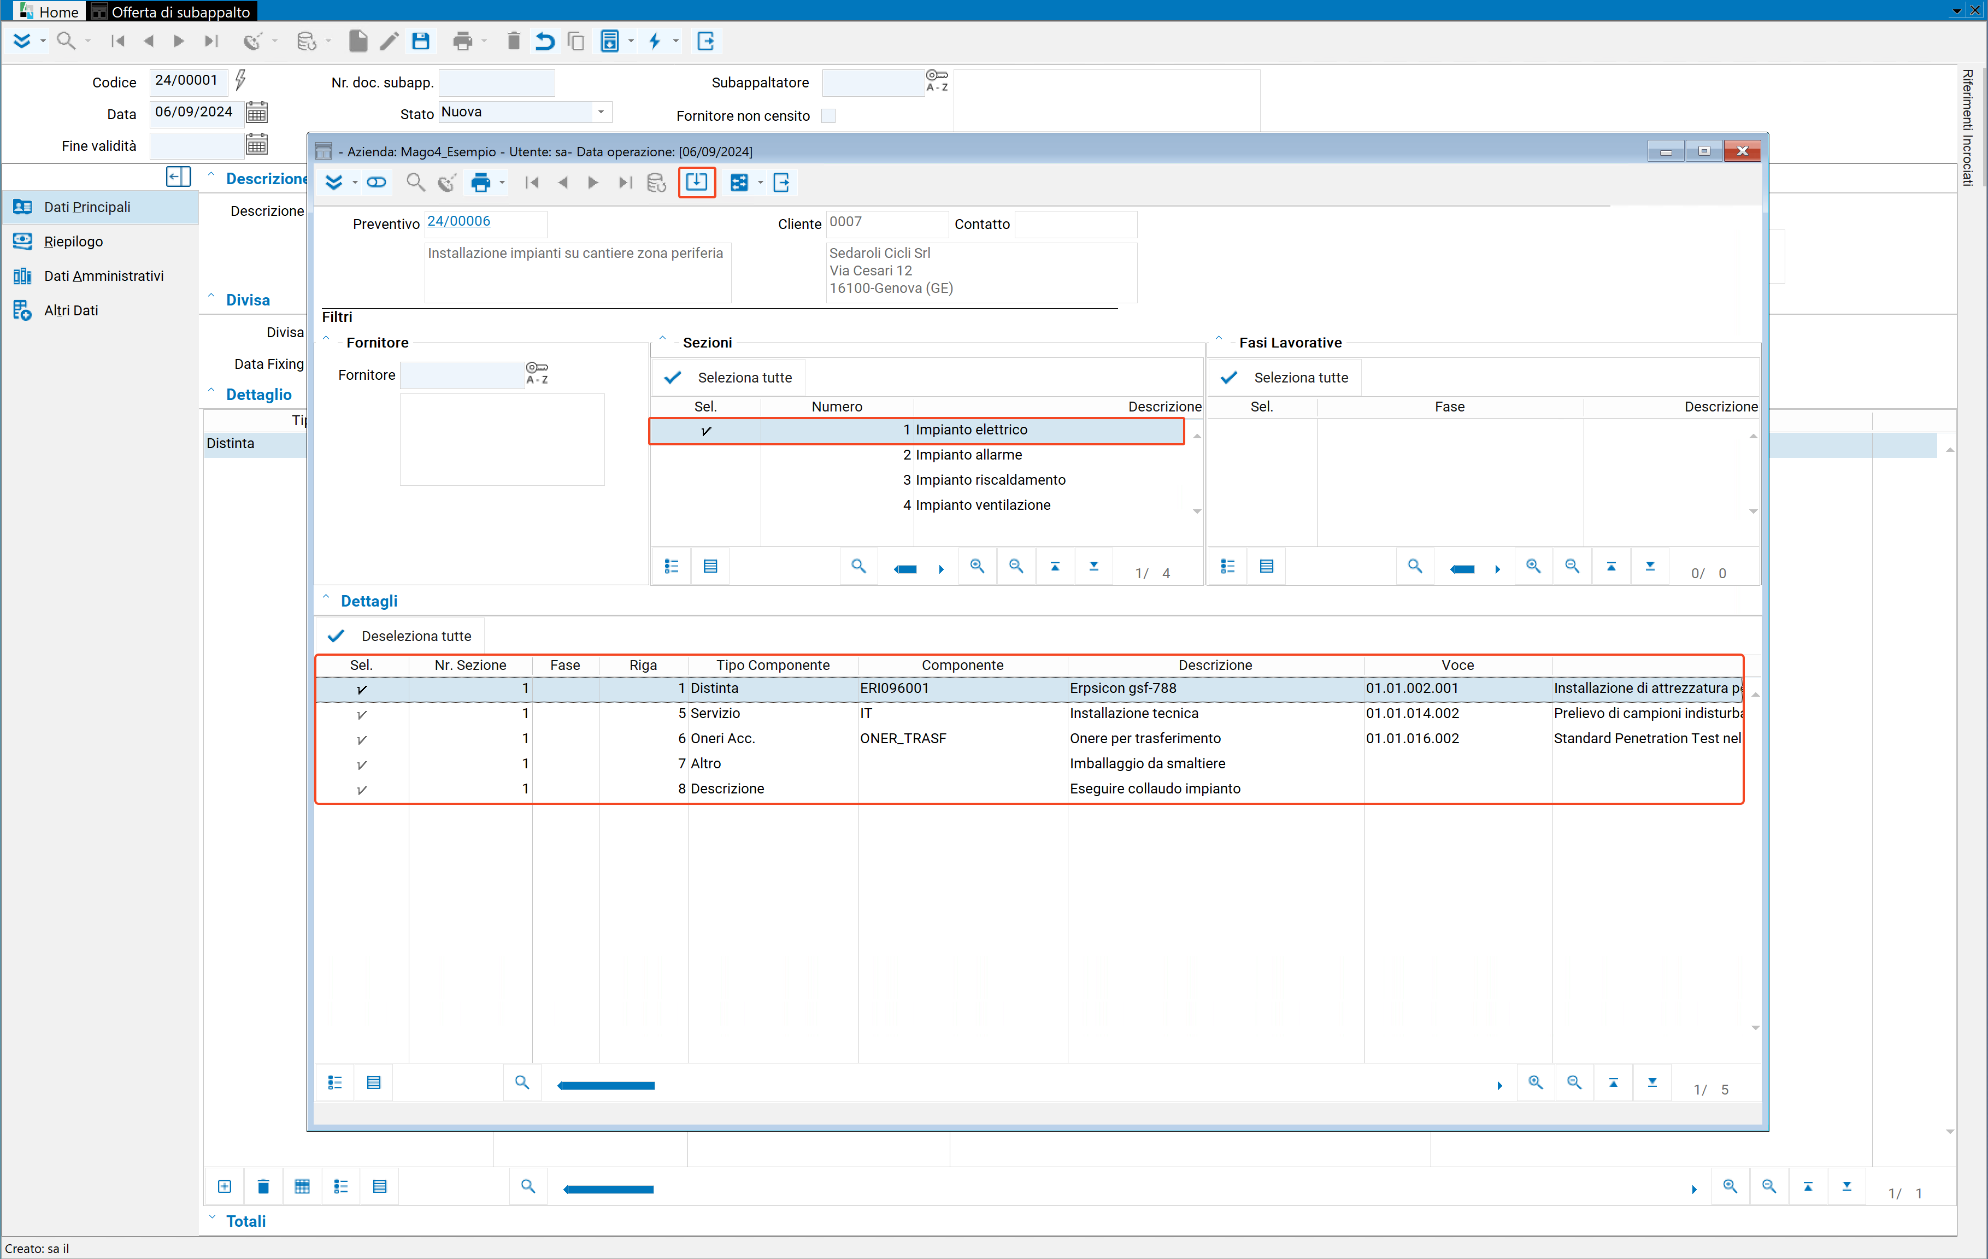
Task: Toggle Sel. check for Eseguire collaudo impianto row
Action: (x=362, y=789)
